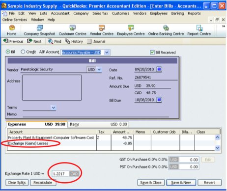Open the File menu

[x=12, y=13]
